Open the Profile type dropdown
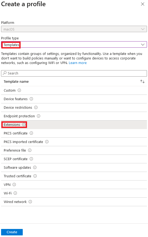Image resolution: width=148 pixels, height=237 pixels. 74,45
